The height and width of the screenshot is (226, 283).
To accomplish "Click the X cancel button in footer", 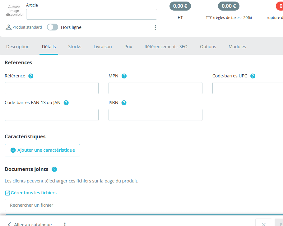I will pyautogui.click(x=263, y=224).
